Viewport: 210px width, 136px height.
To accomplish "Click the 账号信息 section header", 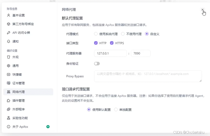I will pos(12,9).
